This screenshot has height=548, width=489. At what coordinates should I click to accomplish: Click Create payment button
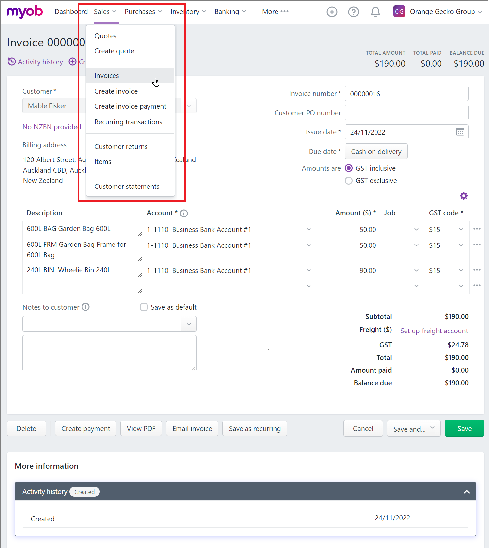coord(86,428)
